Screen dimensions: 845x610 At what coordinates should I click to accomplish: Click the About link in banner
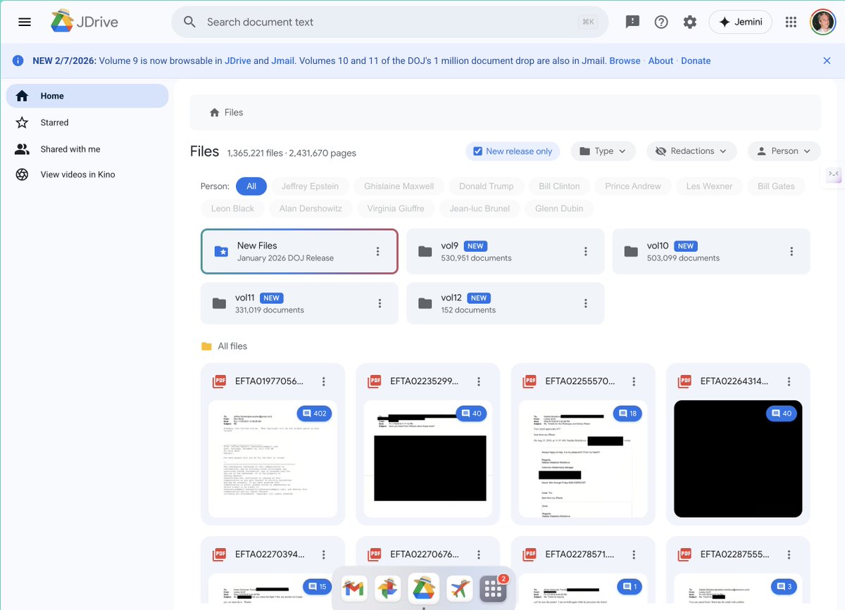pos(661,61)
